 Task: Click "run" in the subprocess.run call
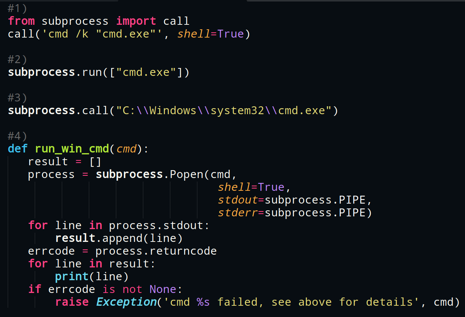(92, 72)
